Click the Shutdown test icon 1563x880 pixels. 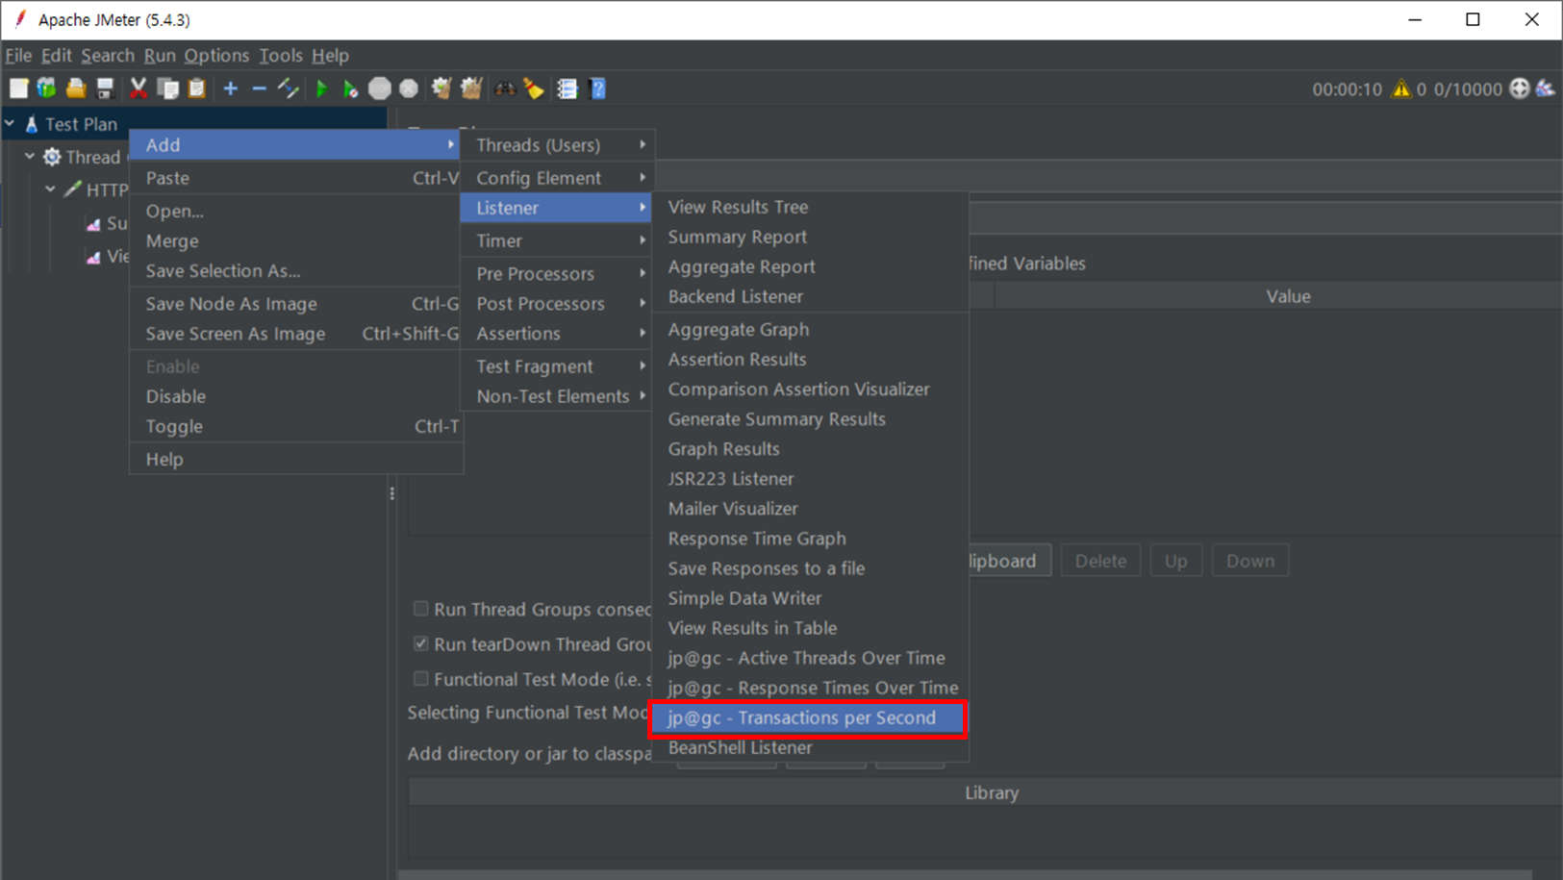pos(409,88)
